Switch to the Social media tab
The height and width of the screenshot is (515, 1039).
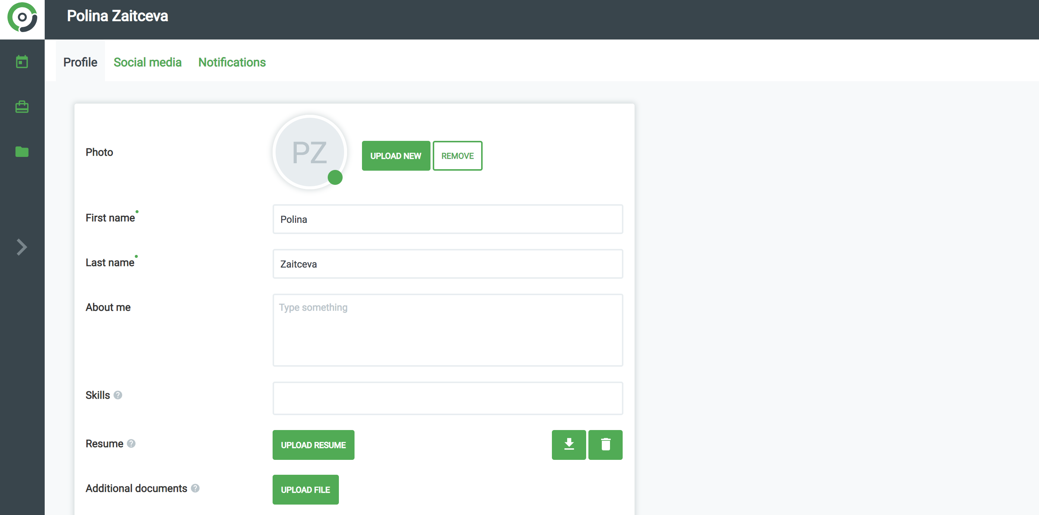(147, 62)
